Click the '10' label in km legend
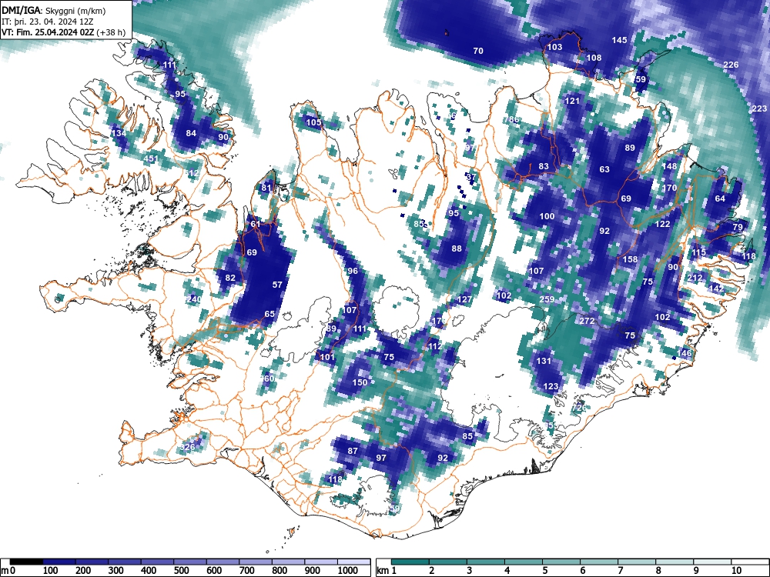 click(736, 570)
